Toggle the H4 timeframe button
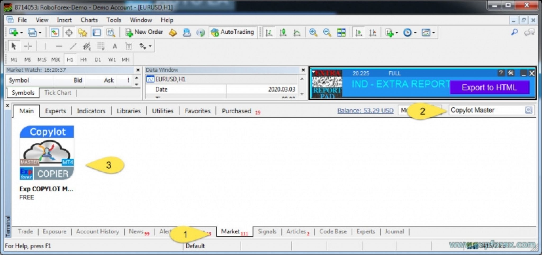Screen dimensions: 542x255 (x=83, y=60)
